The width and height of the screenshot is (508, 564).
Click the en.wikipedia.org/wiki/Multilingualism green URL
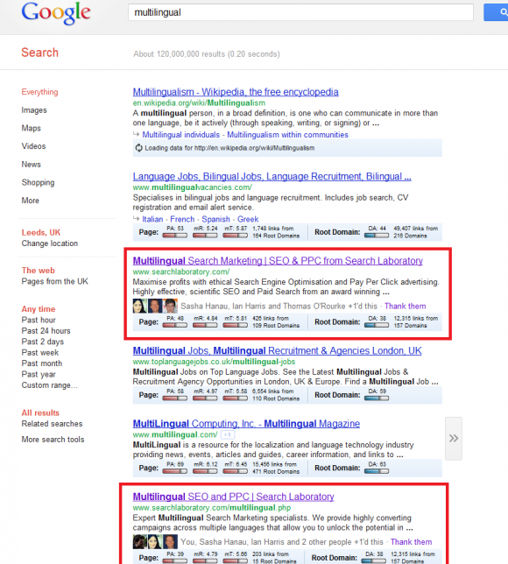pos(199,103)
